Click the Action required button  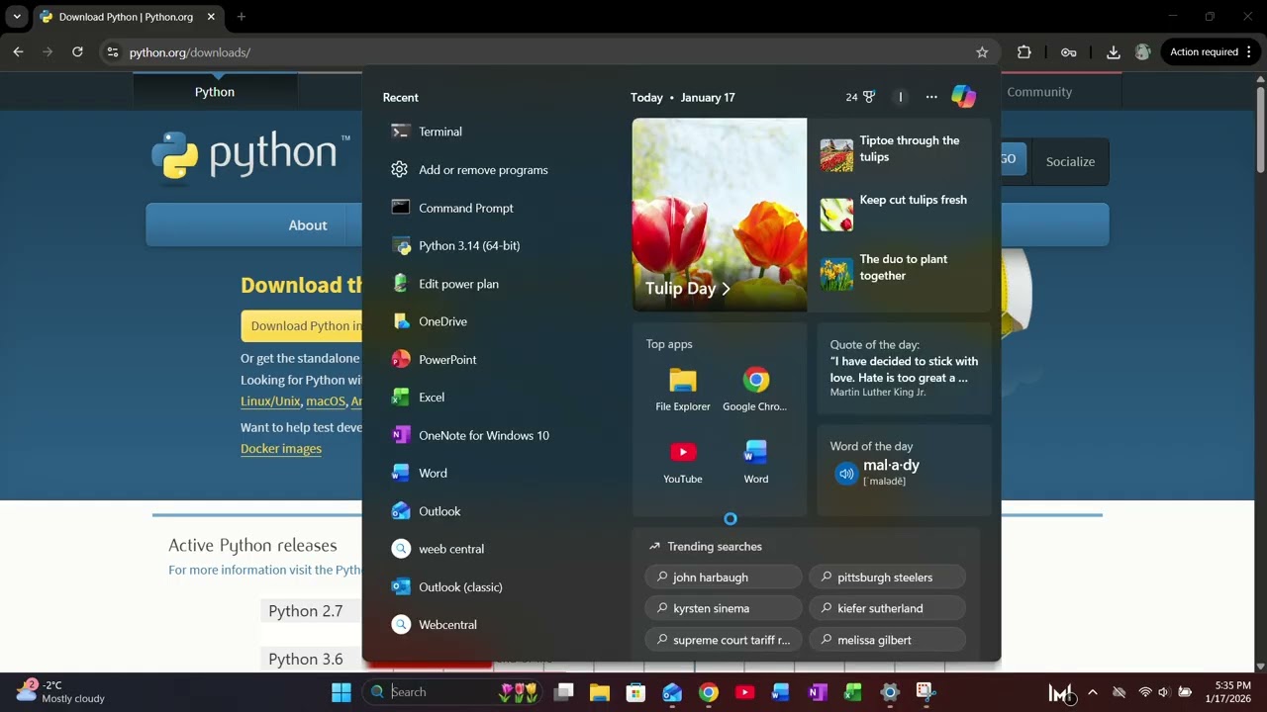[x=1210, y=52]
